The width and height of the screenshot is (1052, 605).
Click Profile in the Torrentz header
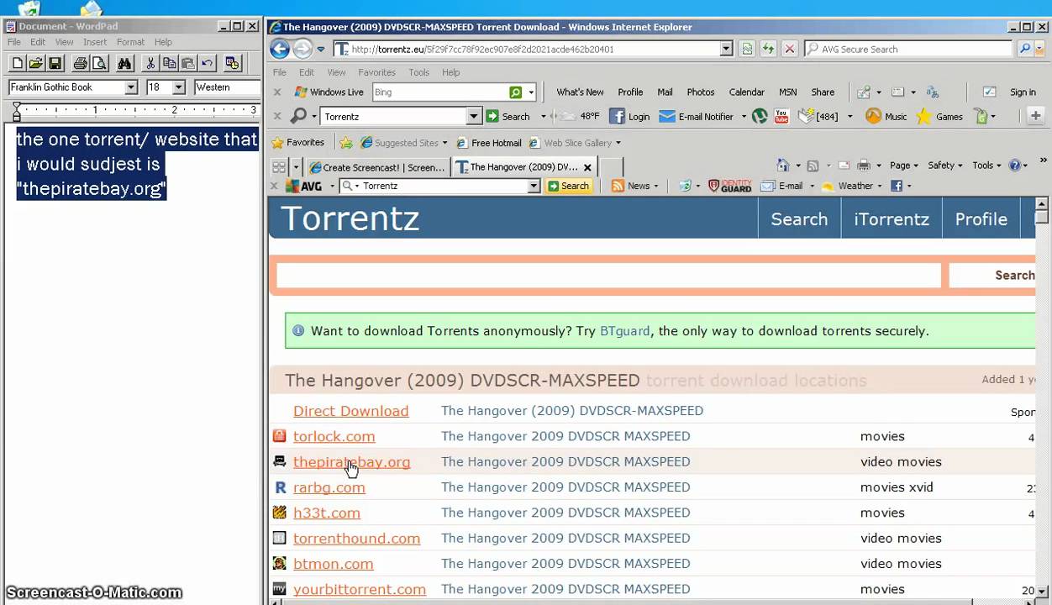coord(981,219)
